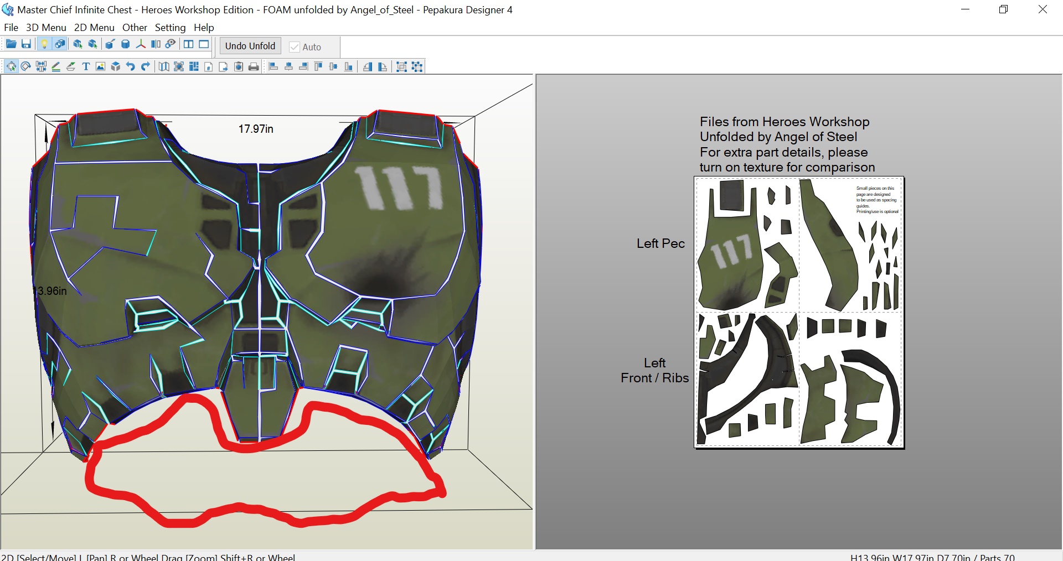Toggle the texture display cube icon
Screen dimensions: 1063x561
[60, 44]
